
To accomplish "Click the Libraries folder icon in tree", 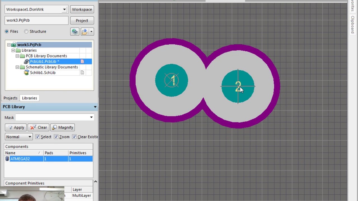I will click(18, 50).
